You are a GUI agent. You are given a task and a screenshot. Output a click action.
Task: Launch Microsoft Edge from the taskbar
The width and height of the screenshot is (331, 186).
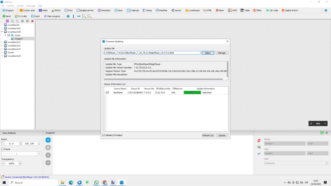(71, 183)
